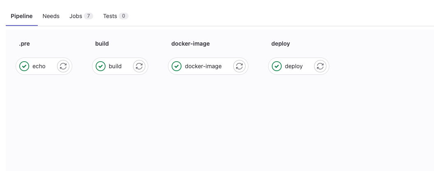This screenshot has width=434, height=171.
Task: Retry the docker-image job
Action: 239,66
